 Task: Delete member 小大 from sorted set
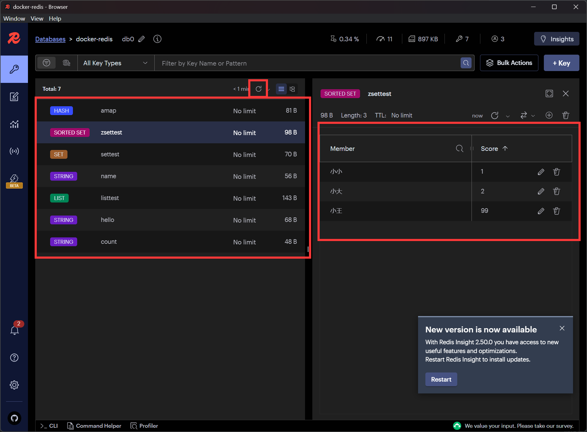pyautogui.click(x=557, y=191)
